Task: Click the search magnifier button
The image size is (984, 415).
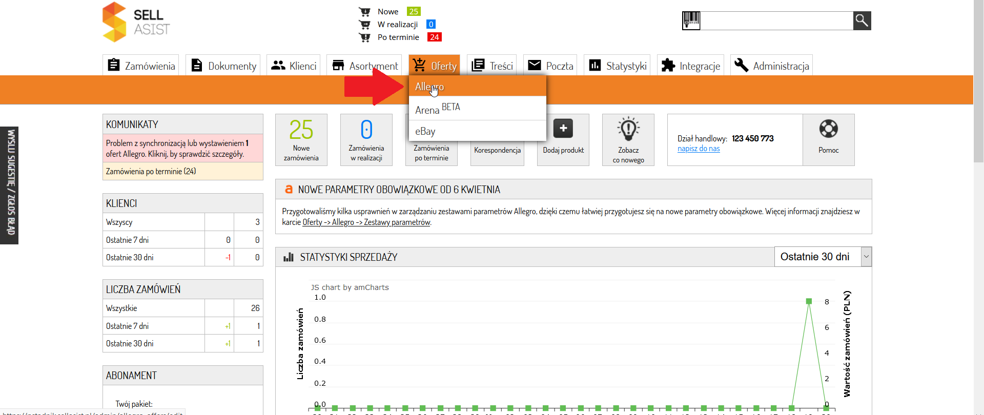Action: [x=862, y=20]
